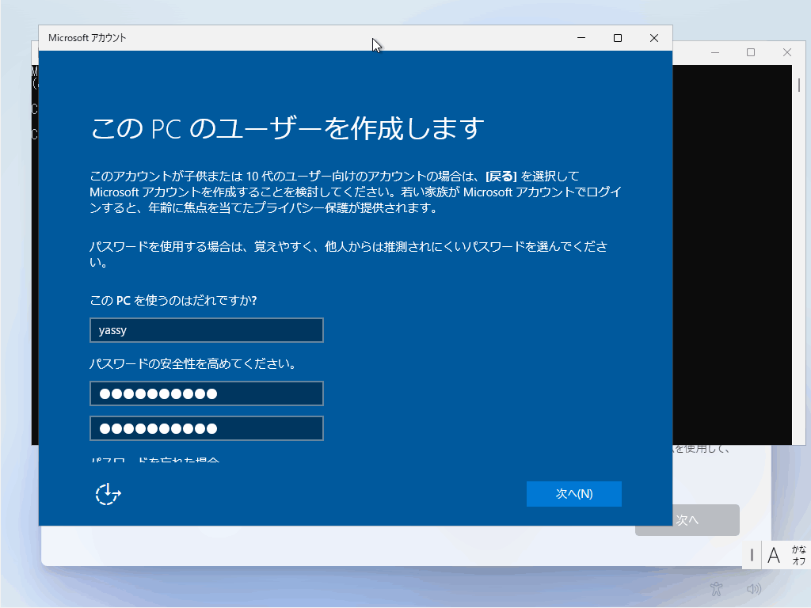
Task: Close the background command prompt window
Action: tap(787, 52)
